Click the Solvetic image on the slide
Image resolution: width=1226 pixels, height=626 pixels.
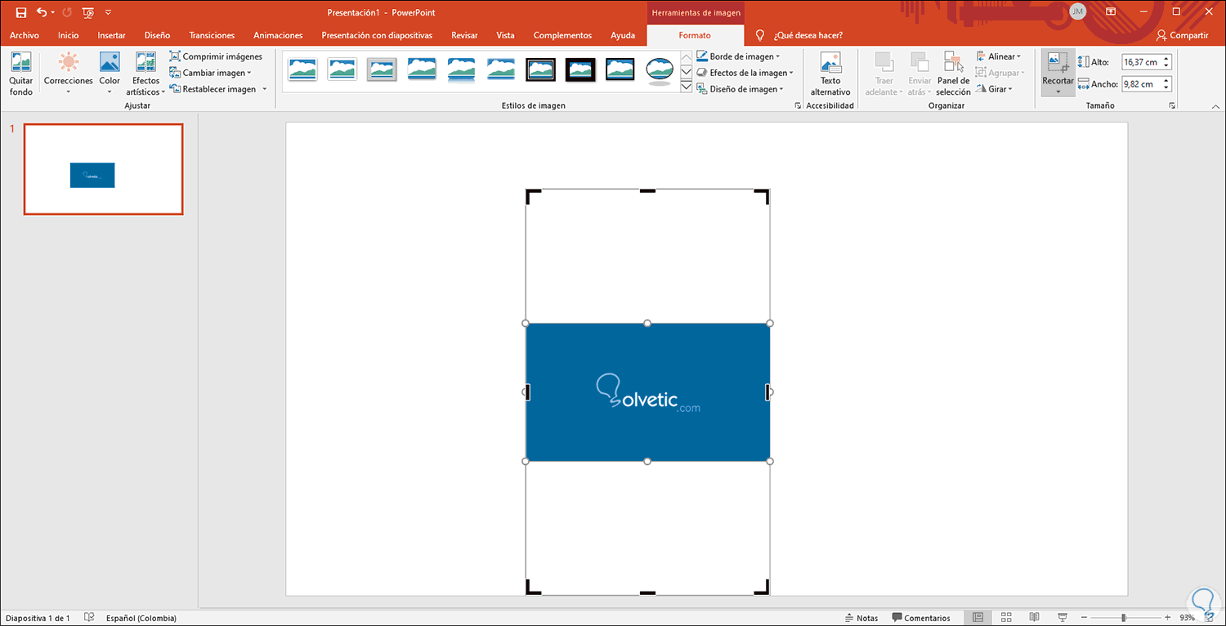647,392
